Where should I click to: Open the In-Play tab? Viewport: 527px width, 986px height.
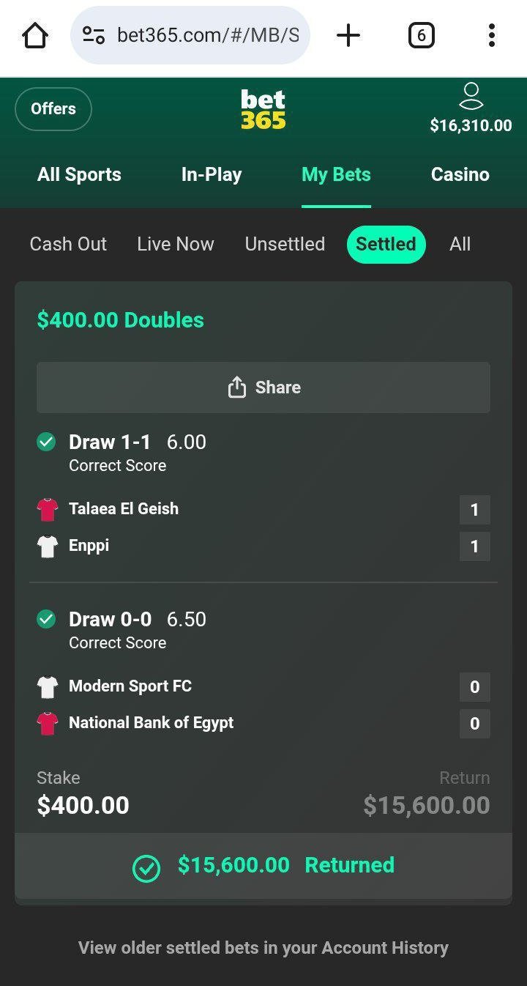pyautogui.click(x=212, y=174)
